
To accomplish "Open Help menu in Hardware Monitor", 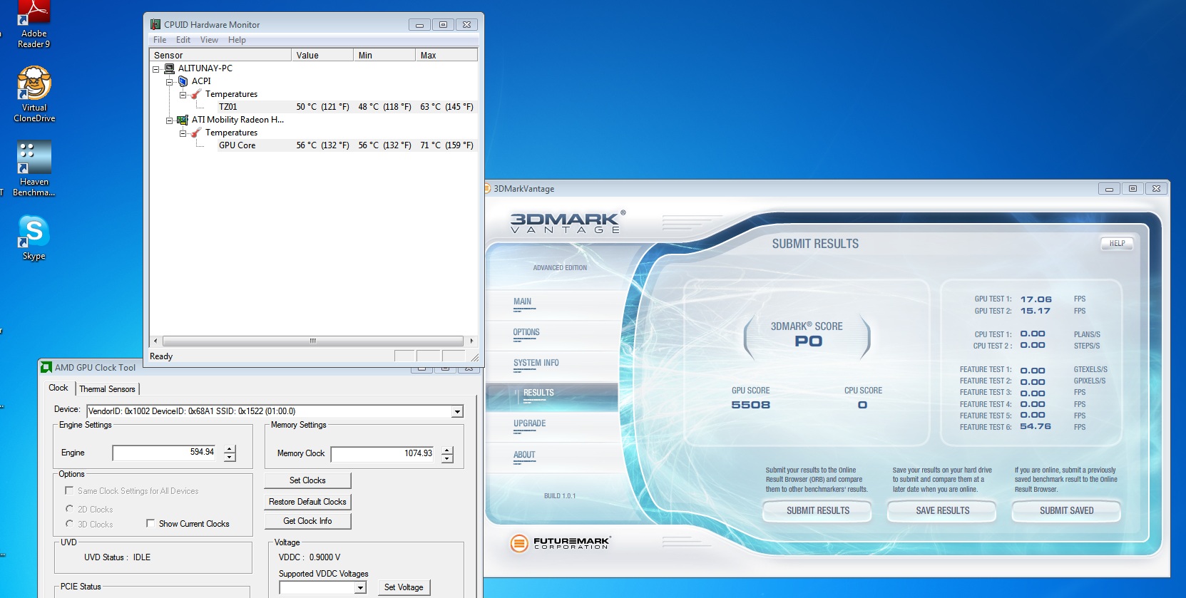I will (x=237, y=40).
